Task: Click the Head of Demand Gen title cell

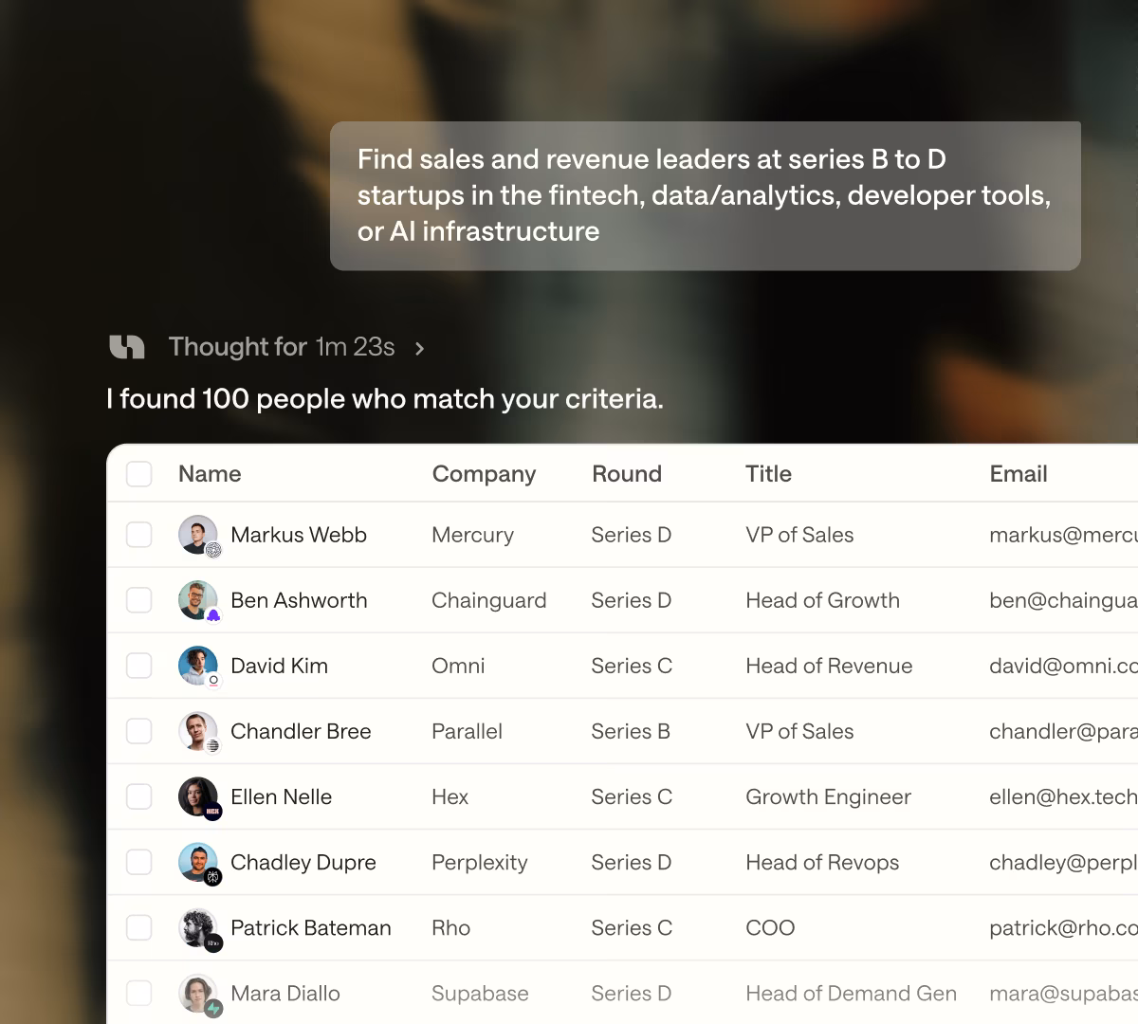Action: pos(851,993)
